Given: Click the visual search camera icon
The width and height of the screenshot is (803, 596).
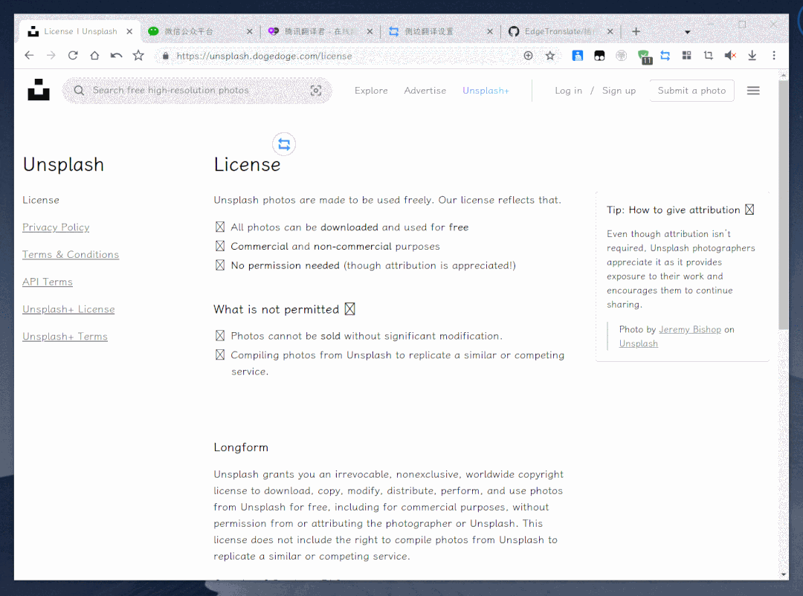Looking at the screenshot, I should pos(316,91).
